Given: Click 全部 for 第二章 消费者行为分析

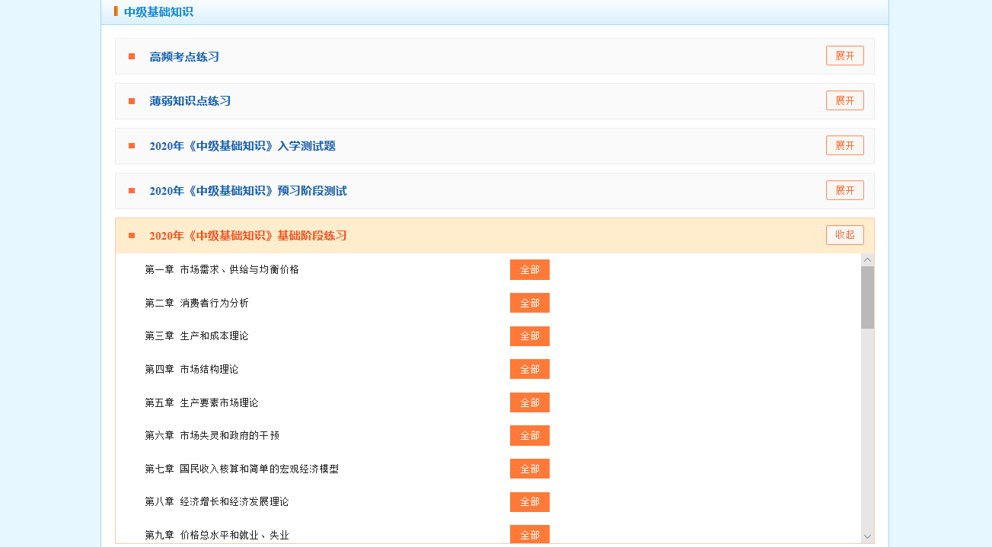Looking at the screenshot, I should [x=529, y=304].
